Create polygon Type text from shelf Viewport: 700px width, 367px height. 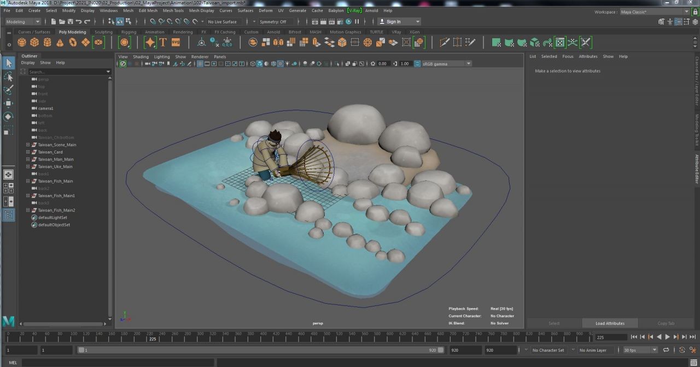[162, 43]
